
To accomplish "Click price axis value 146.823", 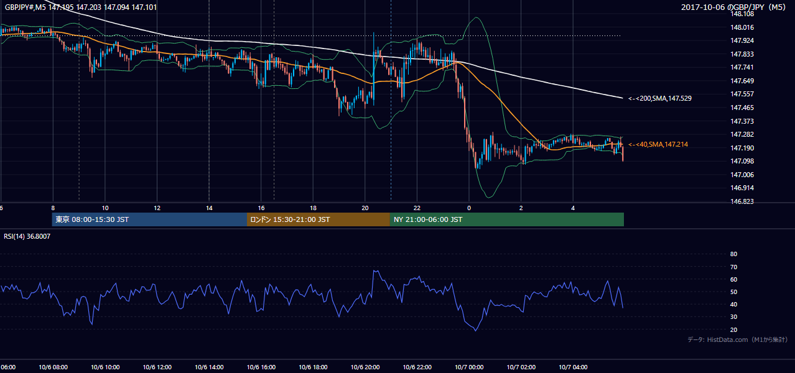I will click(x=742, y=201).
